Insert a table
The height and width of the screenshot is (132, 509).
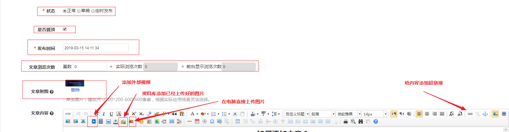(237, 121)
